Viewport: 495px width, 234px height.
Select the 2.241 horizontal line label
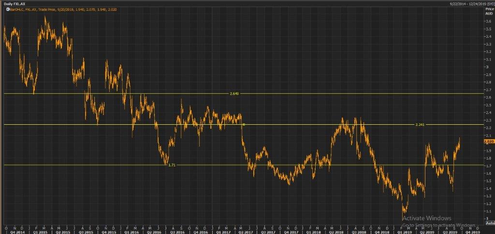pyautogui.click(x=420, y=125)
